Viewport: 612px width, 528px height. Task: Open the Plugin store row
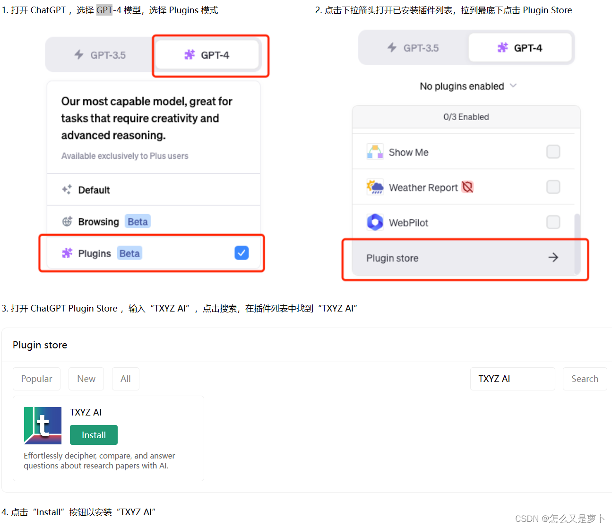click(x=463, y=258)
